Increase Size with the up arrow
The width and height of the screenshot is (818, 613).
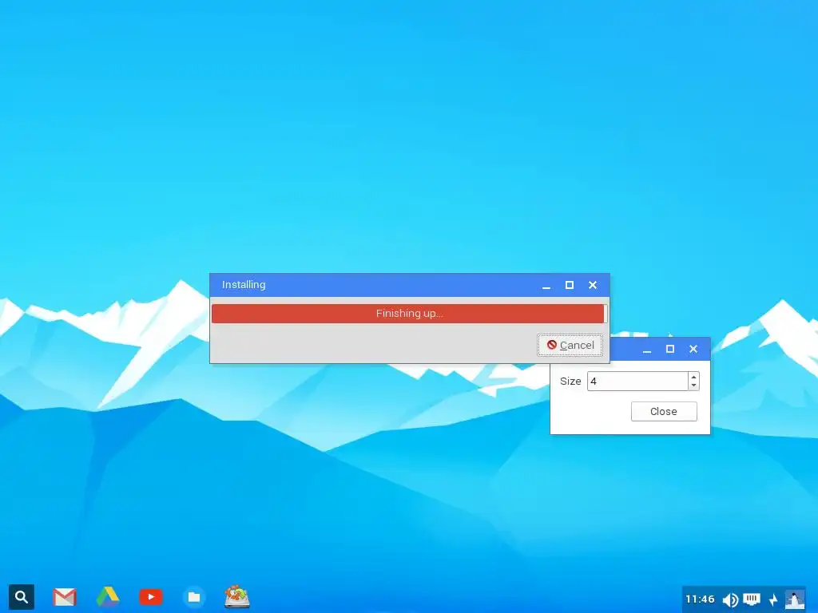[x=693, y=377]
